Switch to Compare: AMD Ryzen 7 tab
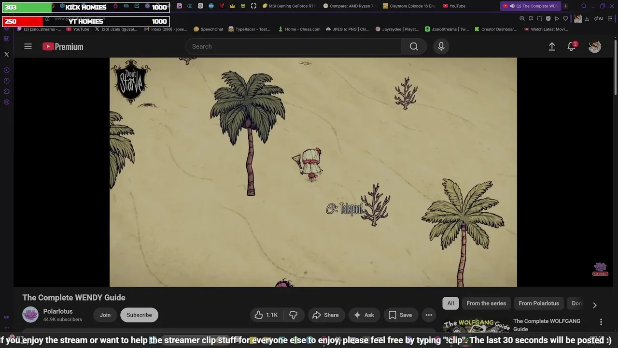This screenshot has width=618, height=348. [349, 6]
